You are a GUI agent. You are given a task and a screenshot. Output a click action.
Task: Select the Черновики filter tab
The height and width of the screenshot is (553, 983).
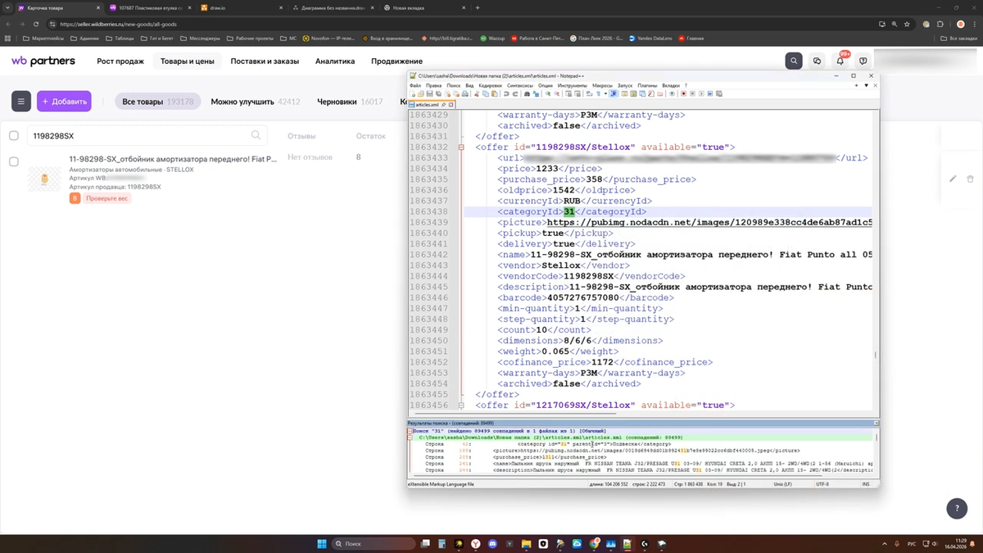[x=350, y=102]
